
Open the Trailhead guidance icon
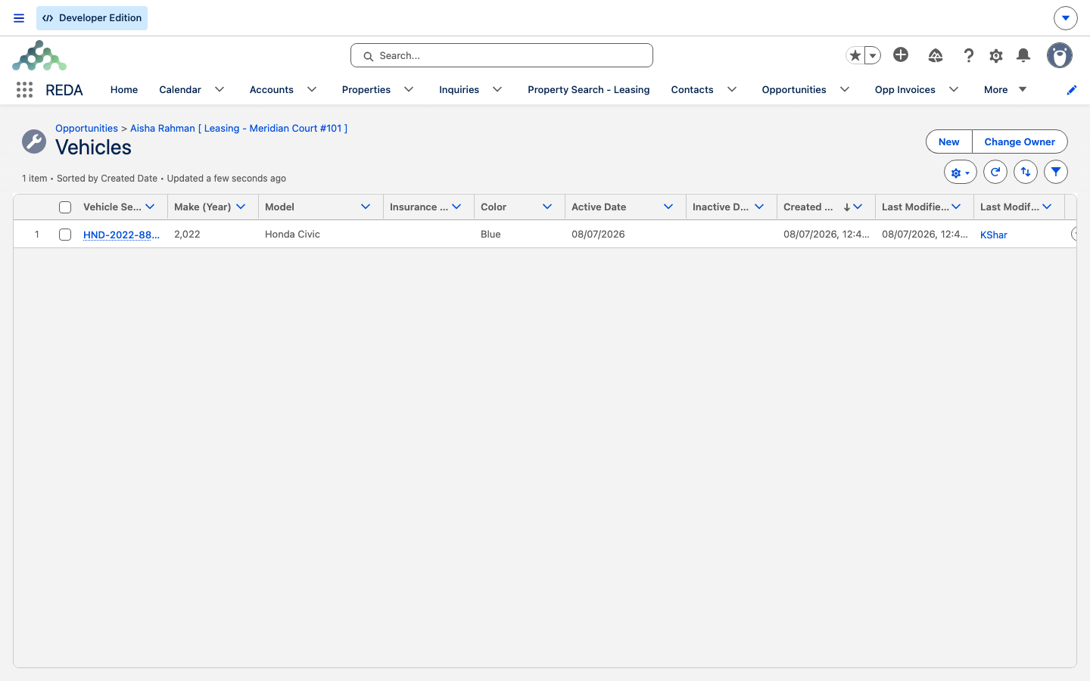click(x=936, y=55)
